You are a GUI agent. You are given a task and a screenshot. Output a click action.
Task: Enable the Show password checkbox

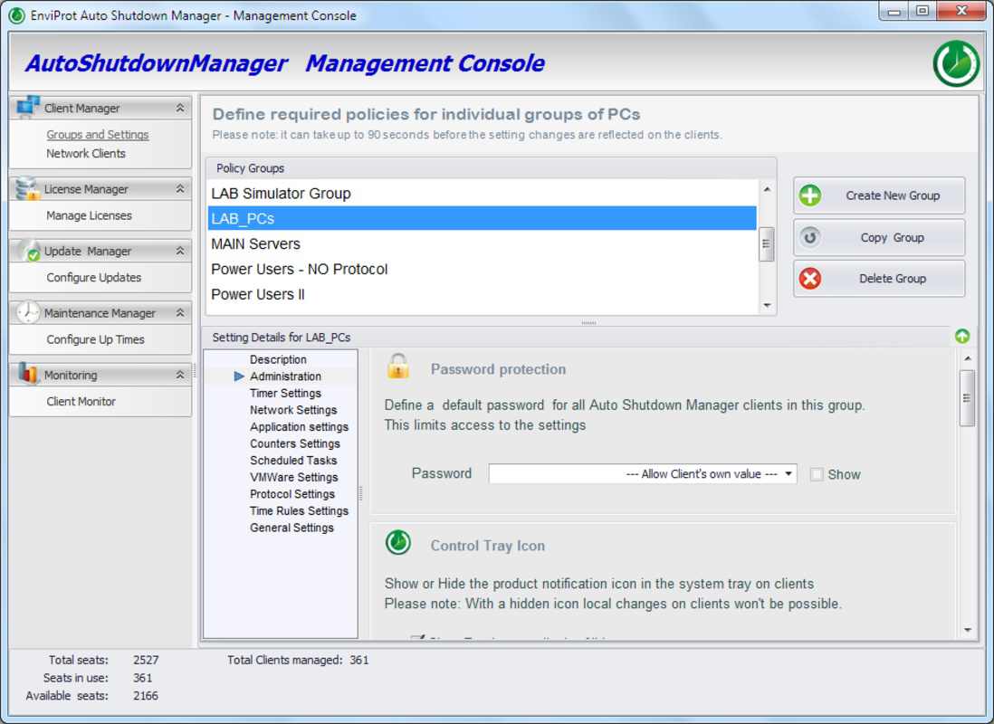point(817,474)
